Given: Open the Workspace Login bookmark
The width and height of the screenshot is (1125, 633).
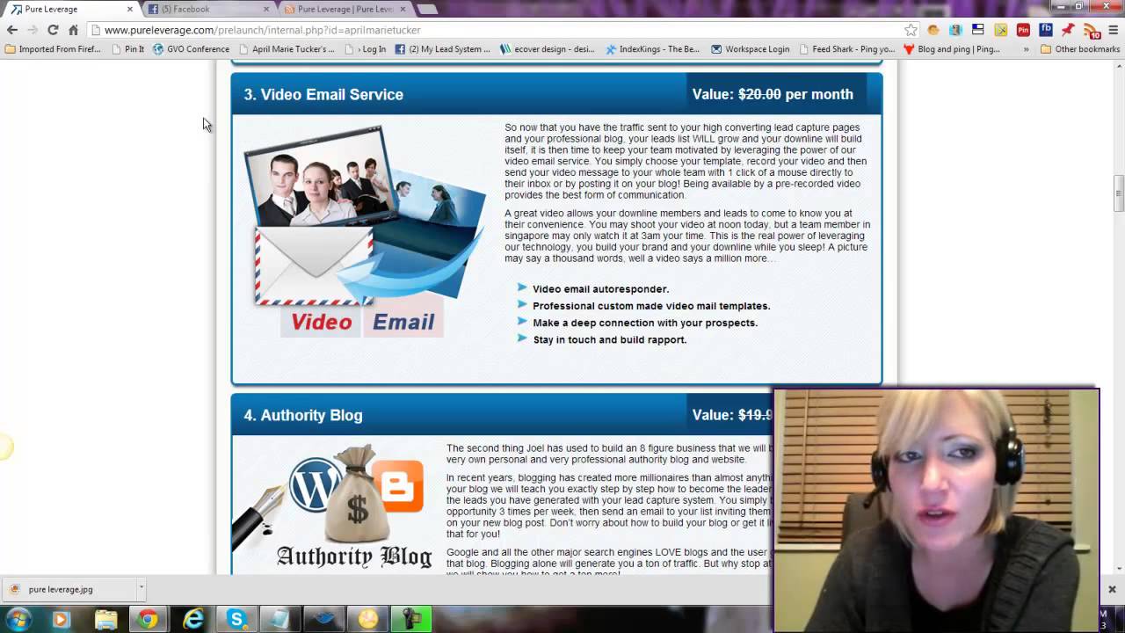Looking at the screenshot, I should tap(751, 49).
